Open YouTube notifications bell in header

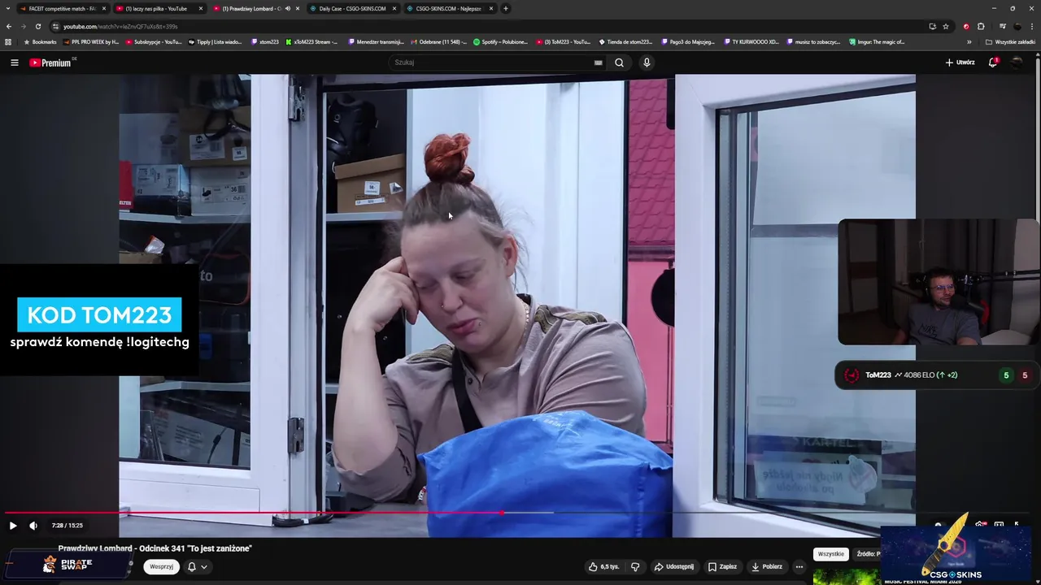[x=992, y=63]
